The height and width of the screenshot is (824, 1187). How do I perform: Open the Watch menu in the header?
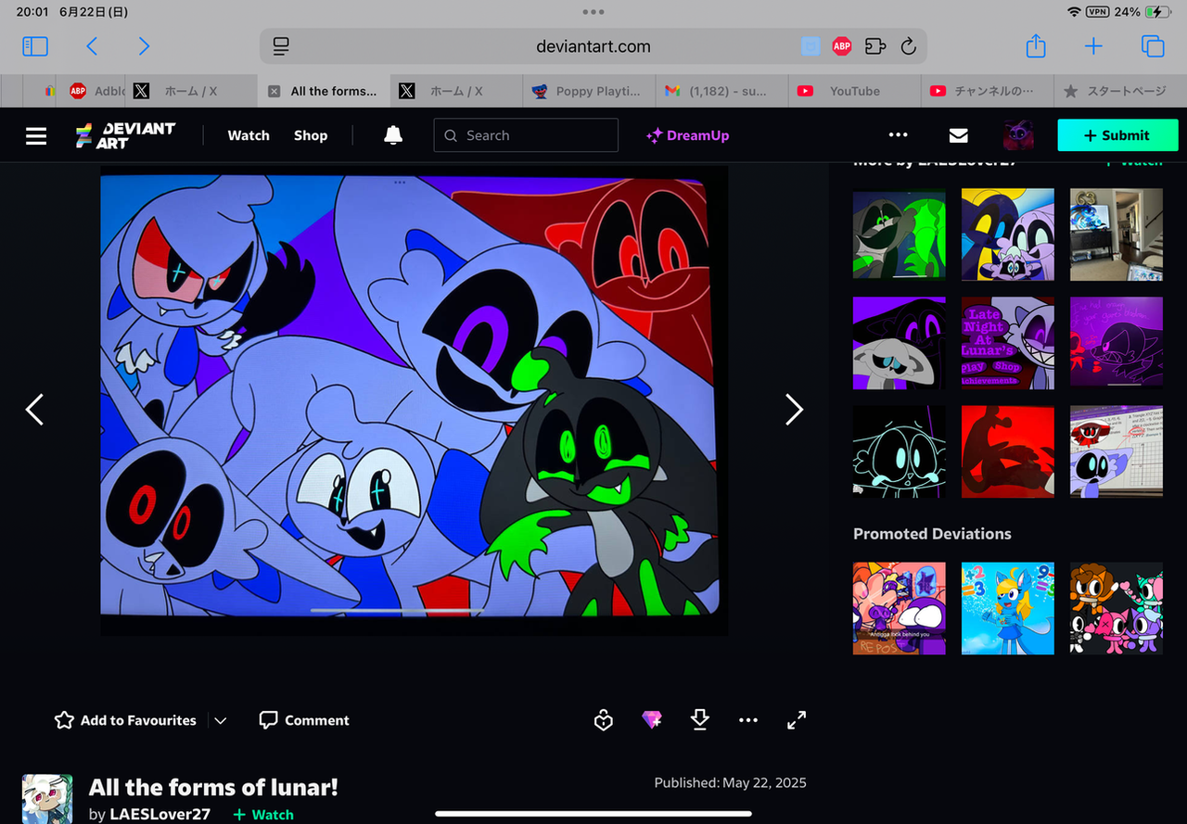pos(249,135)
